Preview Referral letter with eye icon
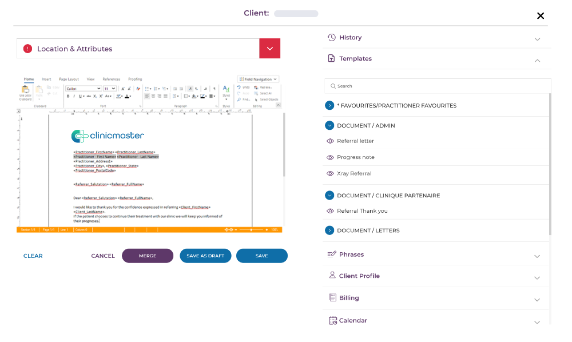This screenshot has height=342, width=572. (329, 141)
